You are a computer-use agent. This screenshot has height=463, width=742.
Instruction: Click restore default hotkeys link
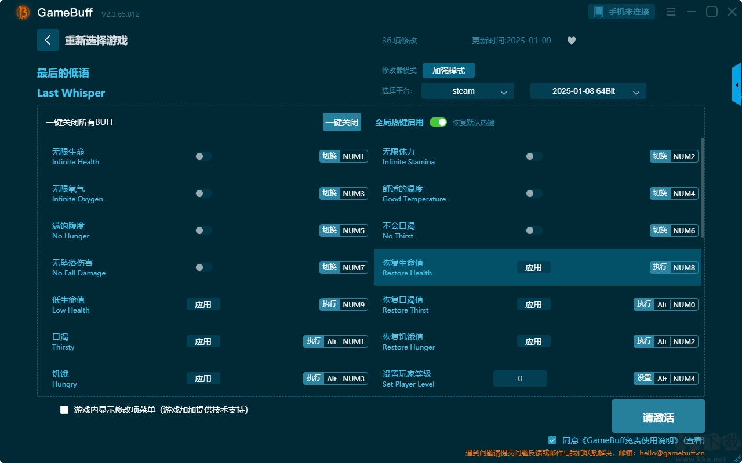coord(474,123)
